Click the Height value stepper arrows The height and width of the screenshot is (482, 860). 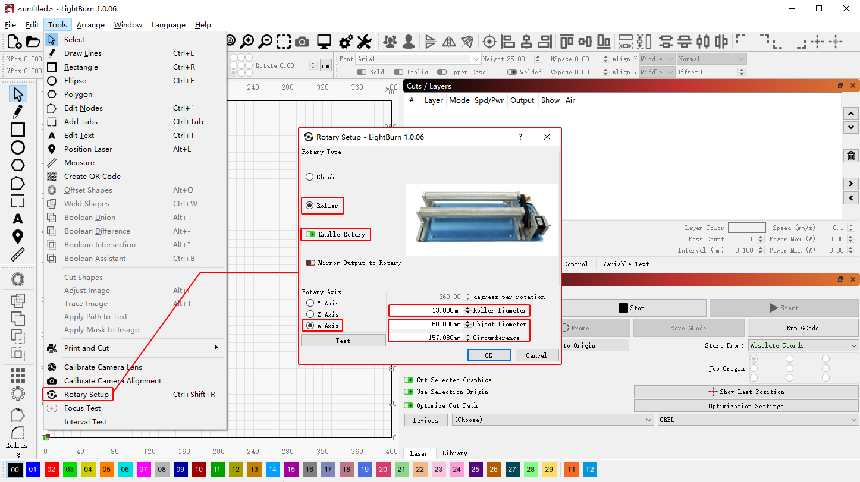point(538,59)
